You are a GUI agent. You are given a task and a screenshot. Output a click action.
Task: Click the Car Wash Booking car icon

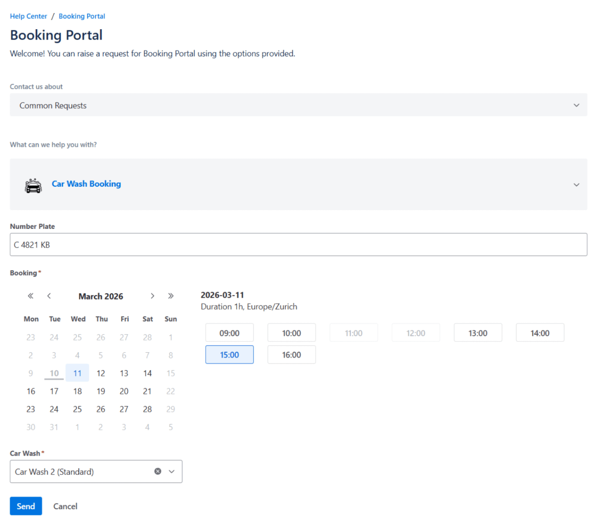pyautogui.click(x=33, y=185)
